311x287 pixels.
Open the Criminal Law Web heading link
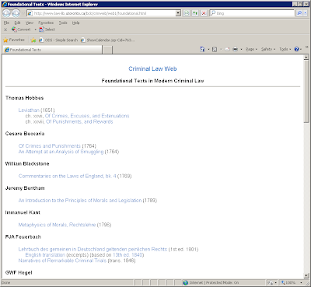[152, 68]
